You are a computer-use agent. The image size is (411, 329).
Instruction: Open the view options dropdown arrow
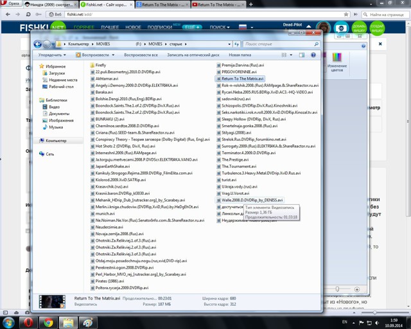click(x=291, y=55)
